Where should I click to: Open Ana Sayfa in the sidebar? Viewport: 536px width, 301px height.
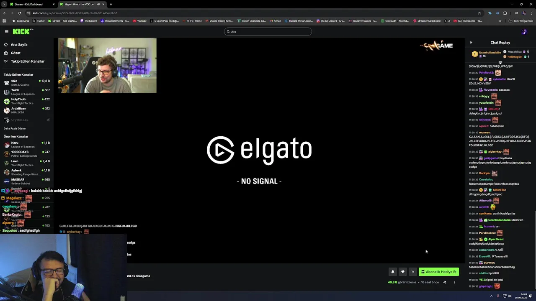tap(19, 44)
